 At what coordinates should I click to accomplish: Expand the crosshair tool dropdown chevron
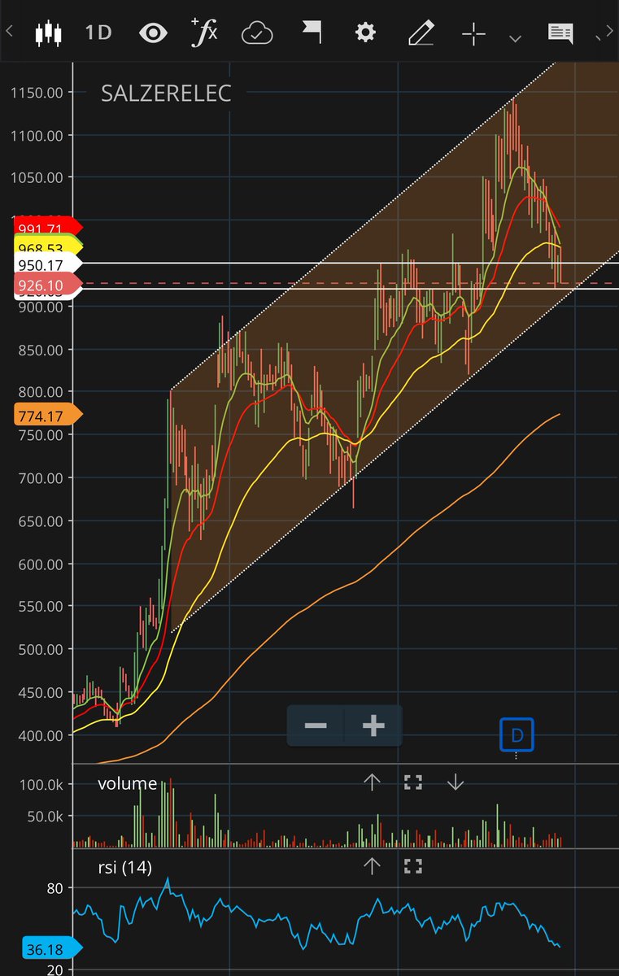point(515,37)
